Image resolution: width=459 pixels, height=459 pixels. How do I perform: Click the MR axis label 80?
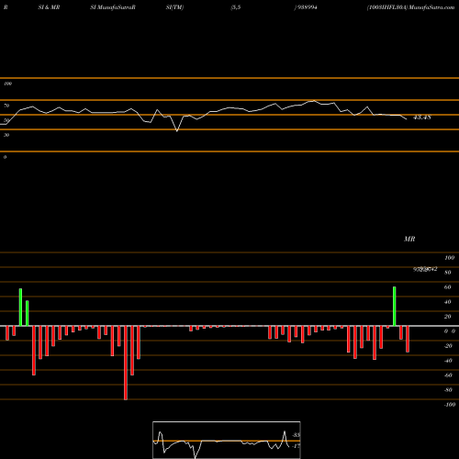[448, 273]
